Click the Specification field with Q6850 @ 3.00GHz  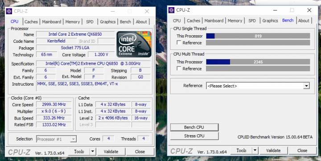93,63
